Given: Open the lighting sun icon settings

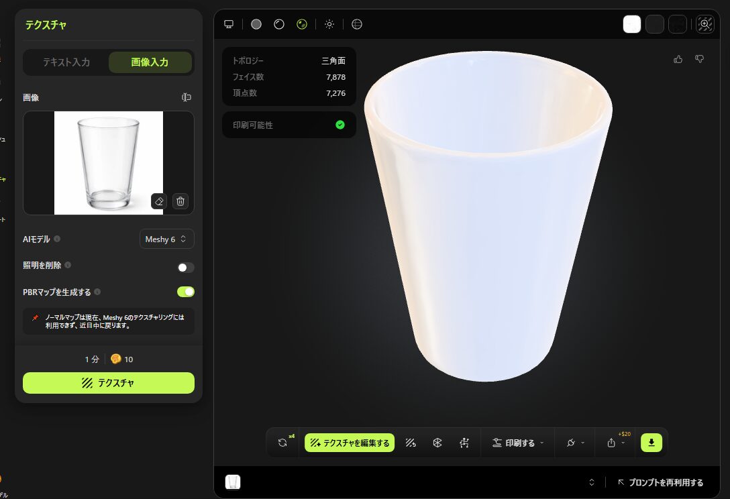Looking at the screenshot, I should 329,24.
